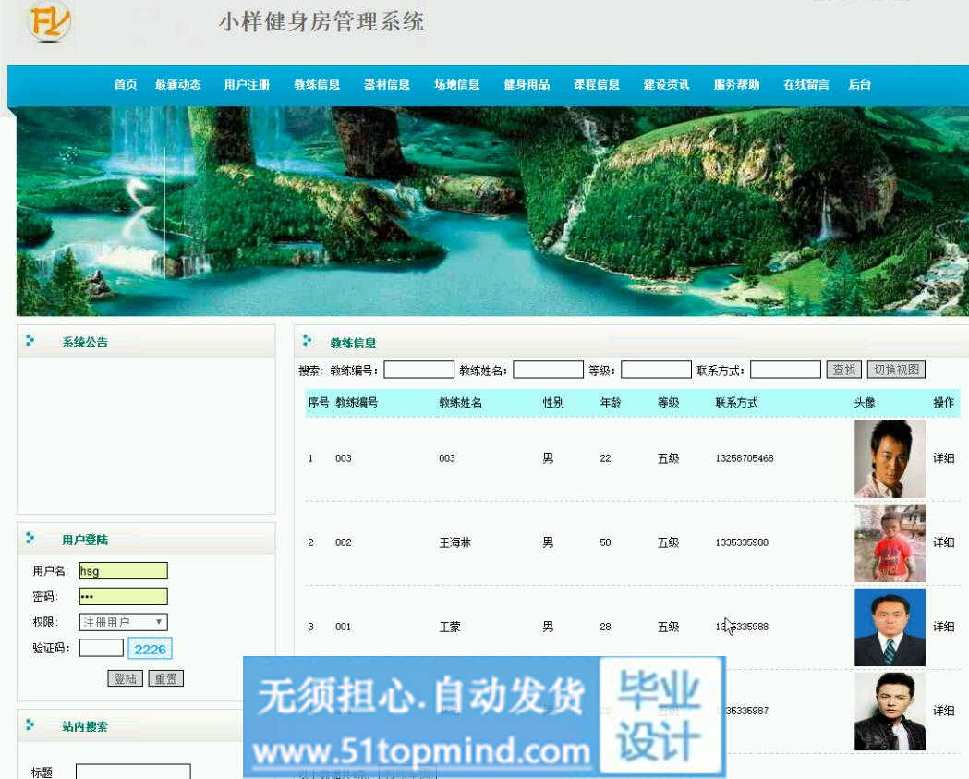969x779 pixels.
Task: Focus the 用户名 field containing hsg
Action: pyautogui.click(x=124, y=571)
